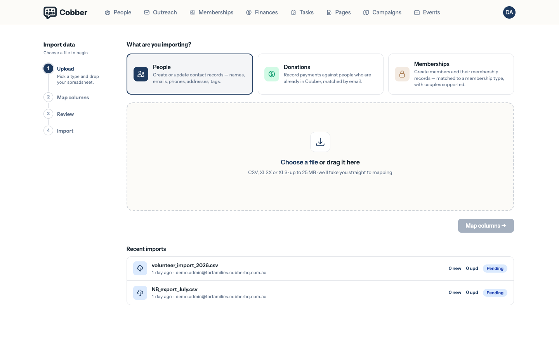559x349 pixels.
Task: Click step 1 circle for Upload
Action: (48, 68)
